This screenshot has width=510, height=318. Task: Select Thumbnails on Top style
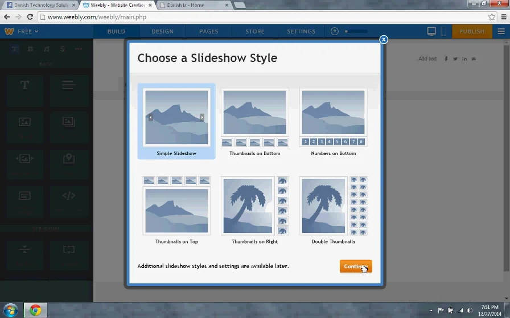coord(176,210)
